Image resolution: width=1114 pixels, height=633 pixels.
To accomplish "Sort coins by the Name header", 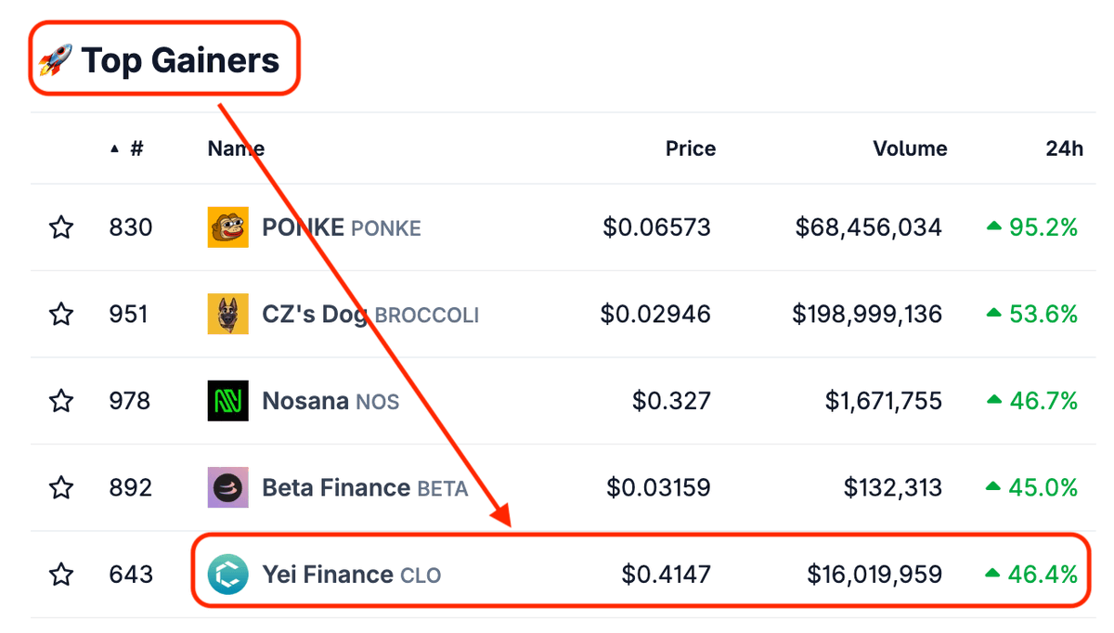I will [x=235, y=149].
